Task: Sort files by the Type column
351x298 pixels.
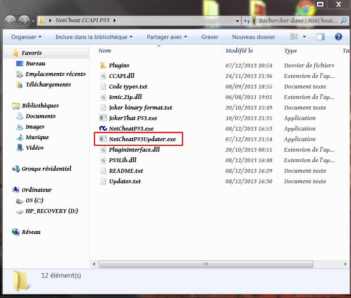Action: [290, 51]
